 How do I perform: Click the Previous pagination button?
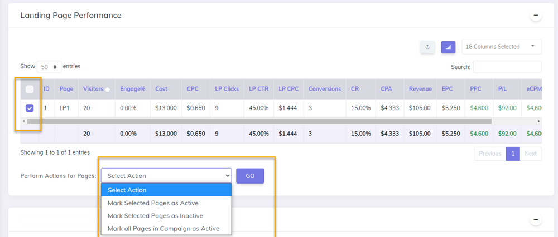[490, 154]
